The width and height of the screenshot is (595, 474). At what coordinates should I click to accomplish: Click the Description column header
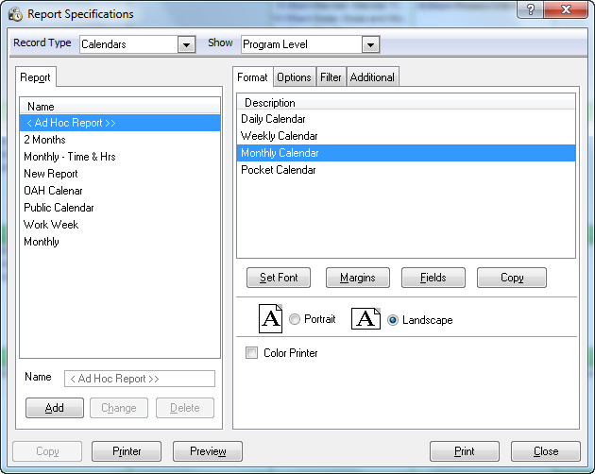coord(406,103)
